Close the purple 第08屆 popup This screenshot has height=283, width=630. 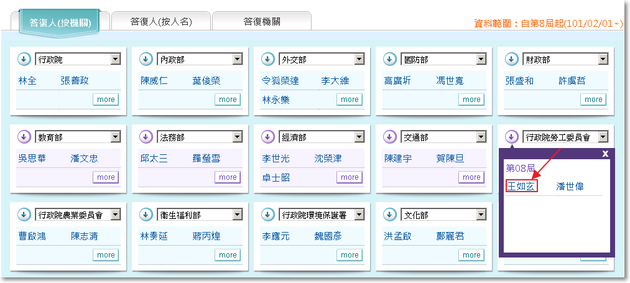click(x=605, y=154)
